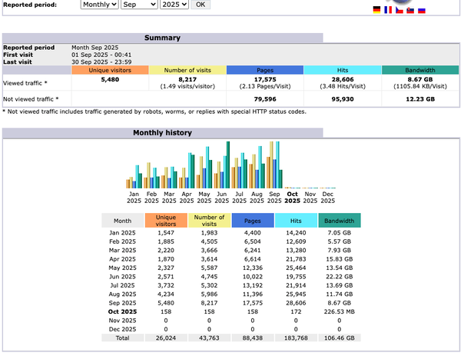Choose the Russian flag icon
Viewport: 464px width, 356px height.
[x=421, y=11]
